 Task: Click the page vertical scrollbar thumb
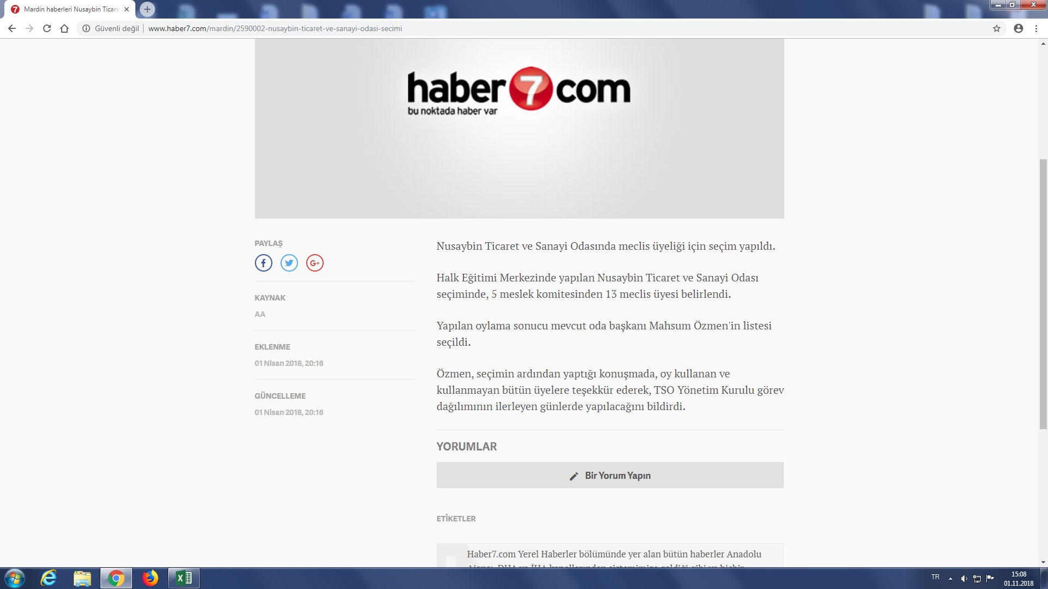(x=1043, y=293)
